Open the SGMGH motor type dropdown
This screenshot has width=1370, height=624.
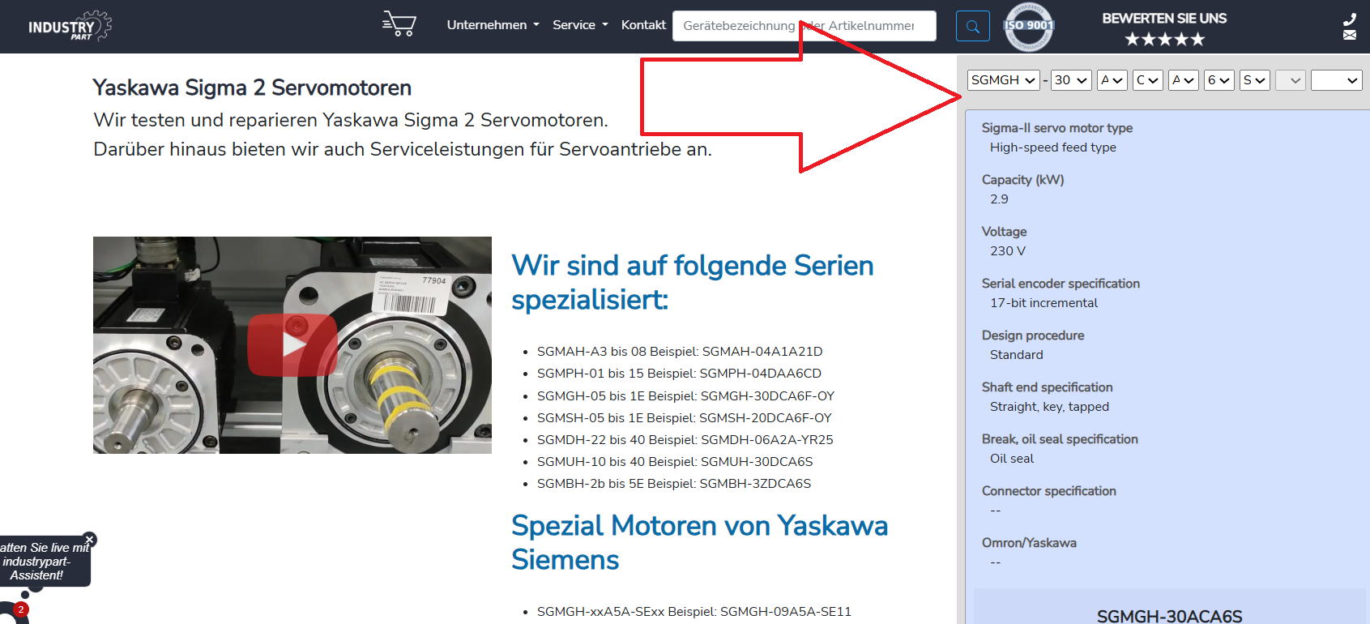tap(1003, 80)
